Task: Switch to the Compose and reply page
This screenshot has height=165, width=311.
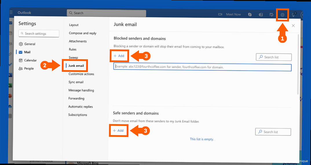Action: (x=83, y=33)
